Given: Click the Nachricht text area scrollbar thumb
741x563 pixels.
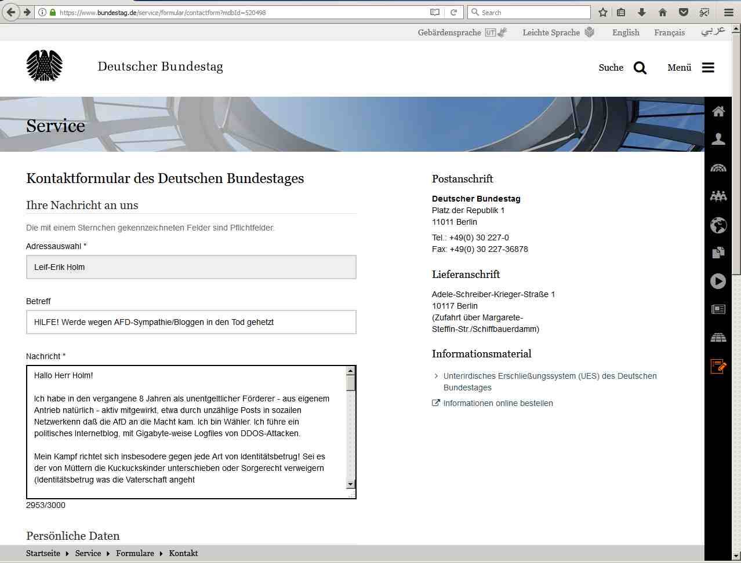Looking at the screenshot, I should click(x=350, y=383).
